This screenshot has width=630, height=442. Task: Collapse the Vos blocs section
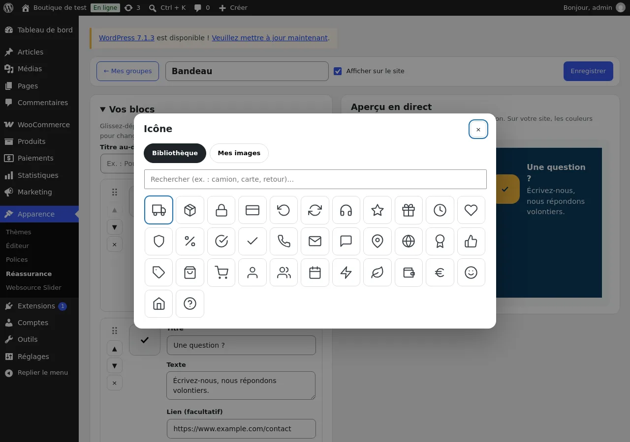127,109
